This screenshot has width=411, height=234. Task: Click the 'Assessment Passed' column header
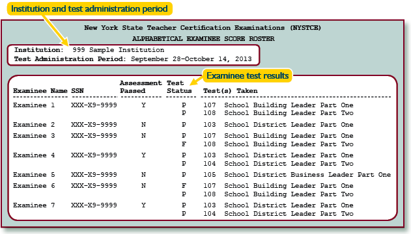pyautogui.click(x=141, y=87)
